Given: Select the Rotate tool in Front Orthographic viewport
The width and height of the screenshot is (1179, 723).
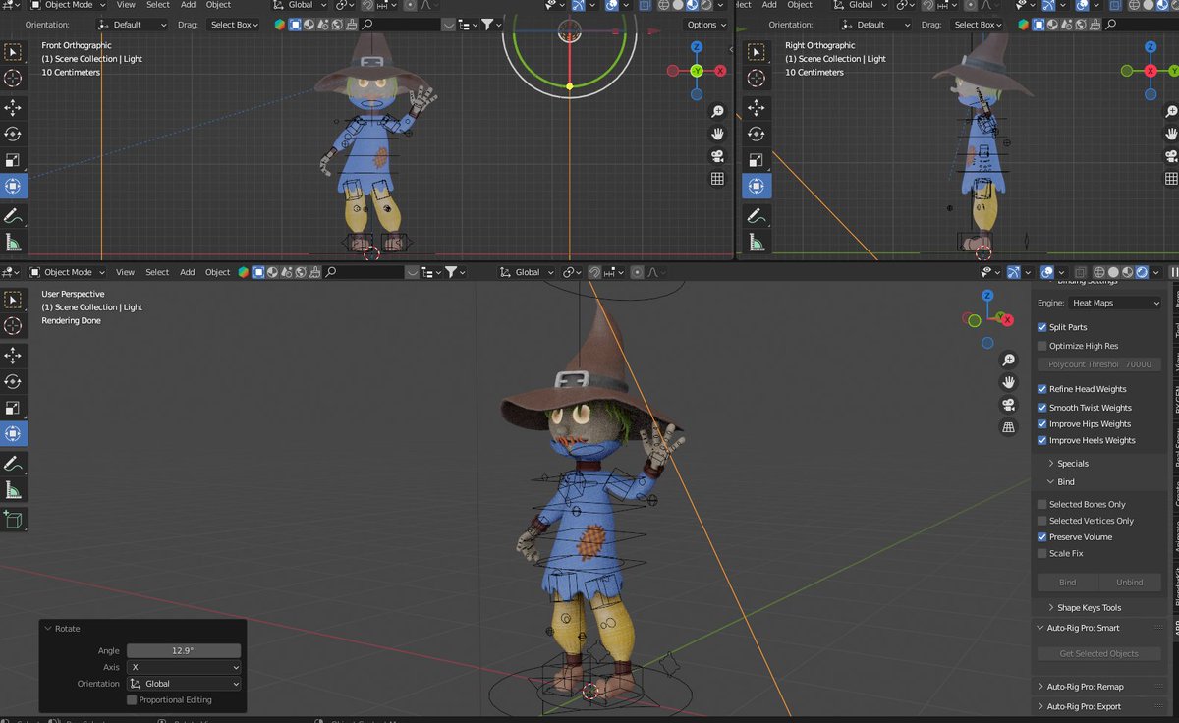Looking at the screenshot, I should tap(13, 134).
